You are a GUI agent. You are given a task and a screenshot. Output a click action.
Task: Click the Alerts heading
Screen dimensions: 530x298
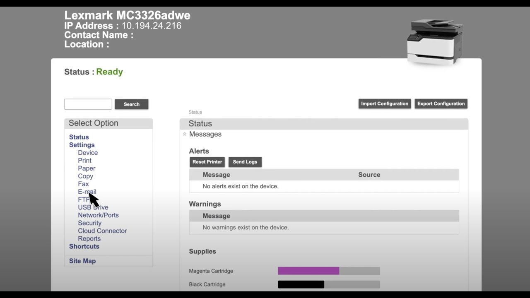(x=199, y=151)
